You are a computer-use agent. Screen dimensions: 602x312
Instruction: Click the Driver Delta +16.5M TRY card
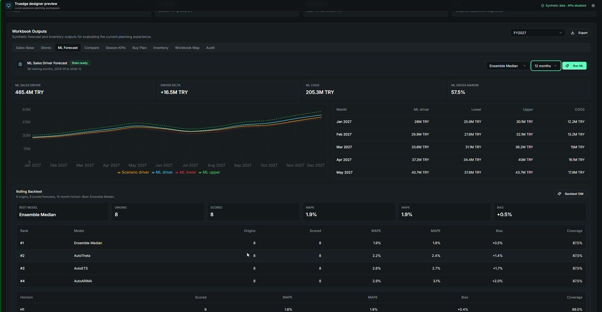(229, 89)
